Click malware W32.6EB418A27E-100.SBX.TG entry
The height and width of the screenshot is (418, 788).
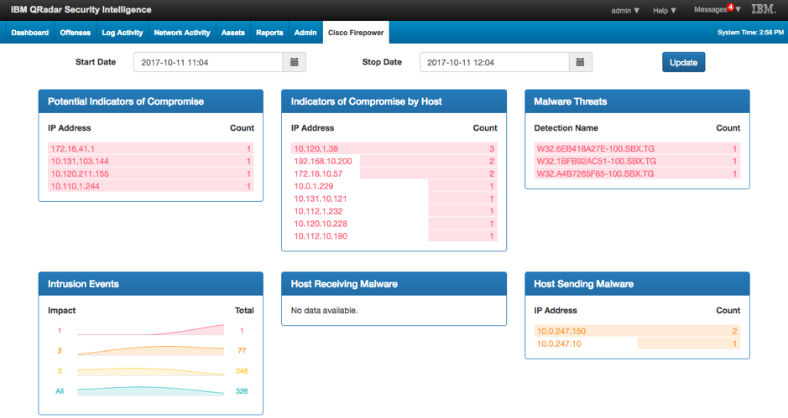[x=596, y=148]
